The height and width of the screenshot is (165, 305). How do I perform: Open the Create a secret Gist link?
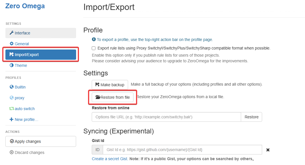(x=110, y=159)
